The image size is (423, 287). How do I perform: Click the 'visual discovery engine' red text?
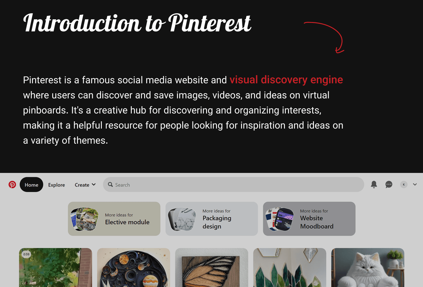286,80
